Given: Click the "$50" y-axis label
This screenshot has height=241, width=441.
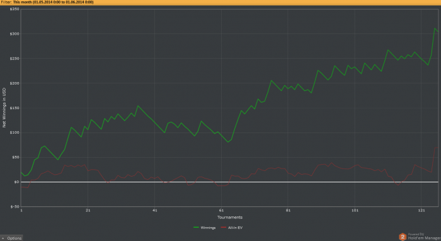Looking at the screenshot, I should click(x=16, y=157).
